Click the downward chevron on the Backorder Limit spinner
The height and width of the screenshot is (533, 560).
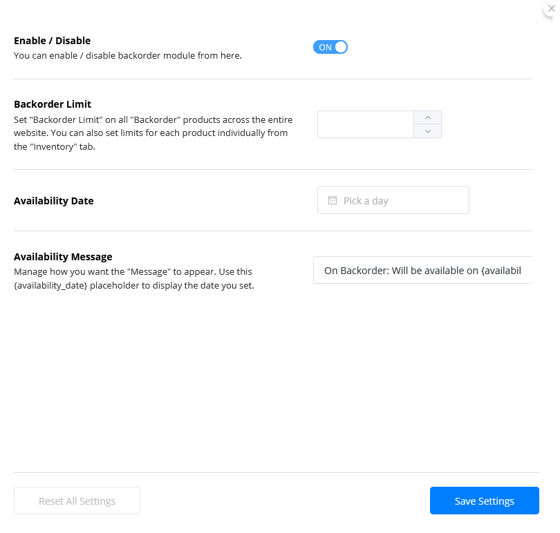tap(427, 131)
